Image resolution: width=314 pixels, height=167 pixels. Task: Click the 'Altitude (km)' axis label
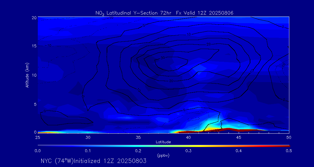pyautogui.click(x=27, y=75)
